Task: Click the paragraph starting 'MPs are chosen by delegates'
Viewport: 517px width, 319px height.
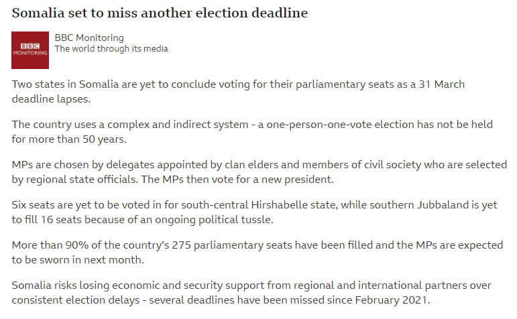Action: coord(259,172)
